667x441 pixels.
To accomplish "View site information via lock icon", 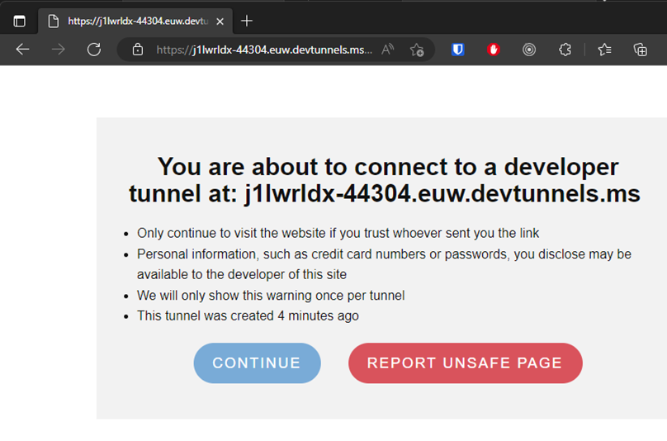I will 137,50.
